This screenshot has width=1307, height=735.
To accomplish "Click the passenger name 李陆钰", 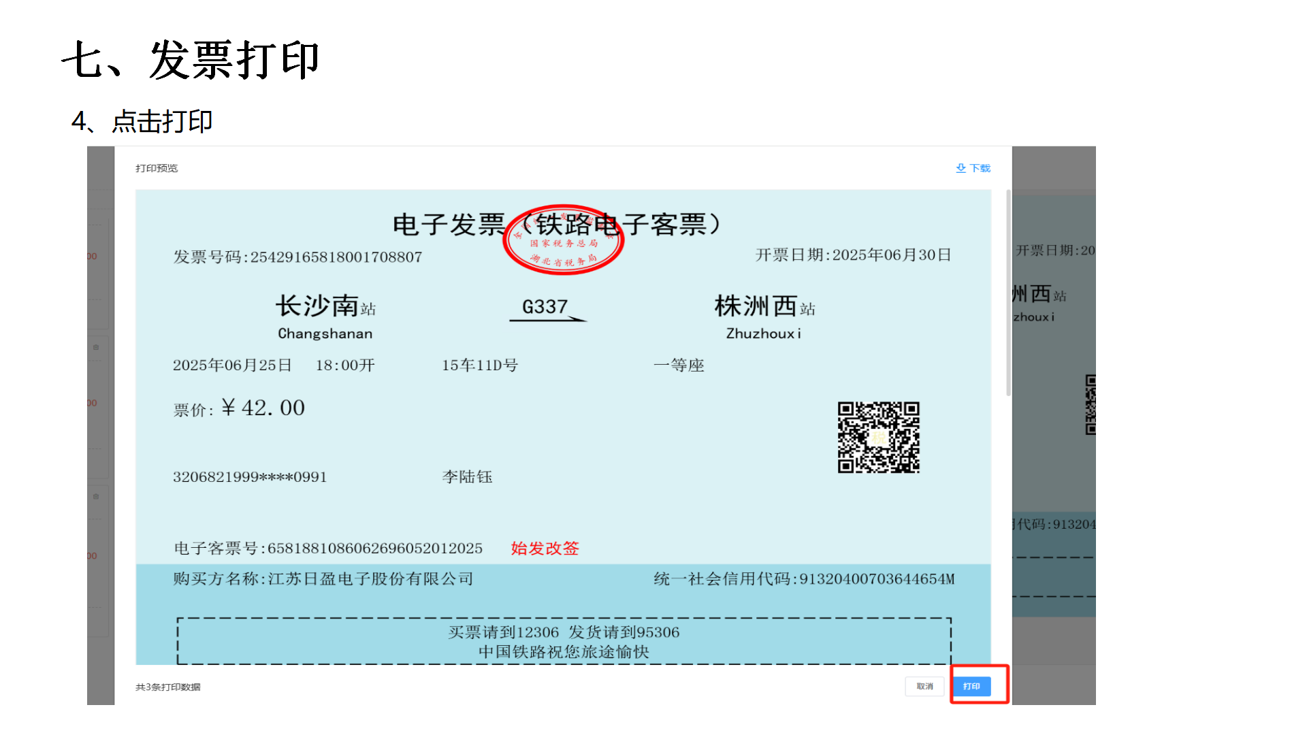I will click(x=467, y=477).
